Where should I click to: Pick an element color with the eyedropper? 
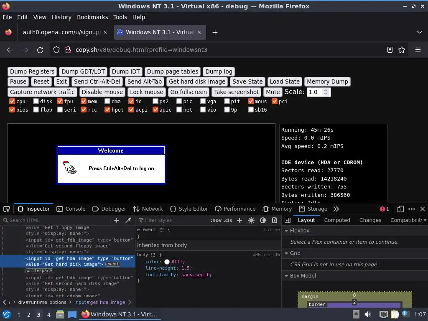[x=128, y=220]
